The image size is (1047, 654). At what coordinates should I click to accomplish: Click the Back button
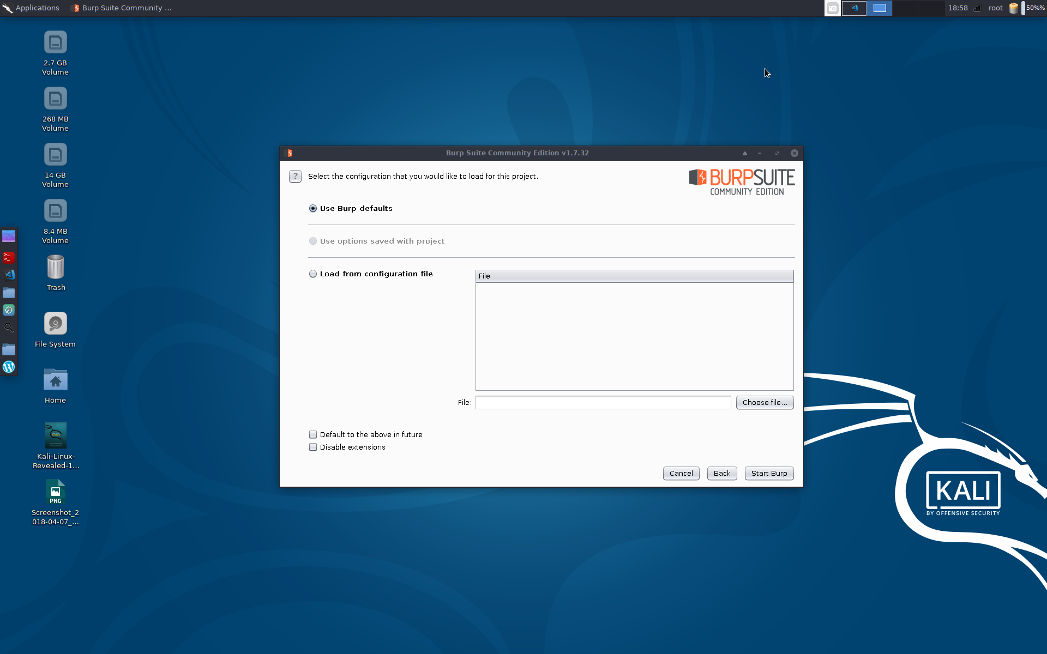point(722,473)
